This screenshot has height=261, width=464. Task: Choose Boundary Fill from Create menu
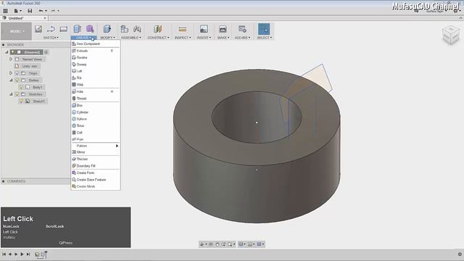click(x=96, y=166)
